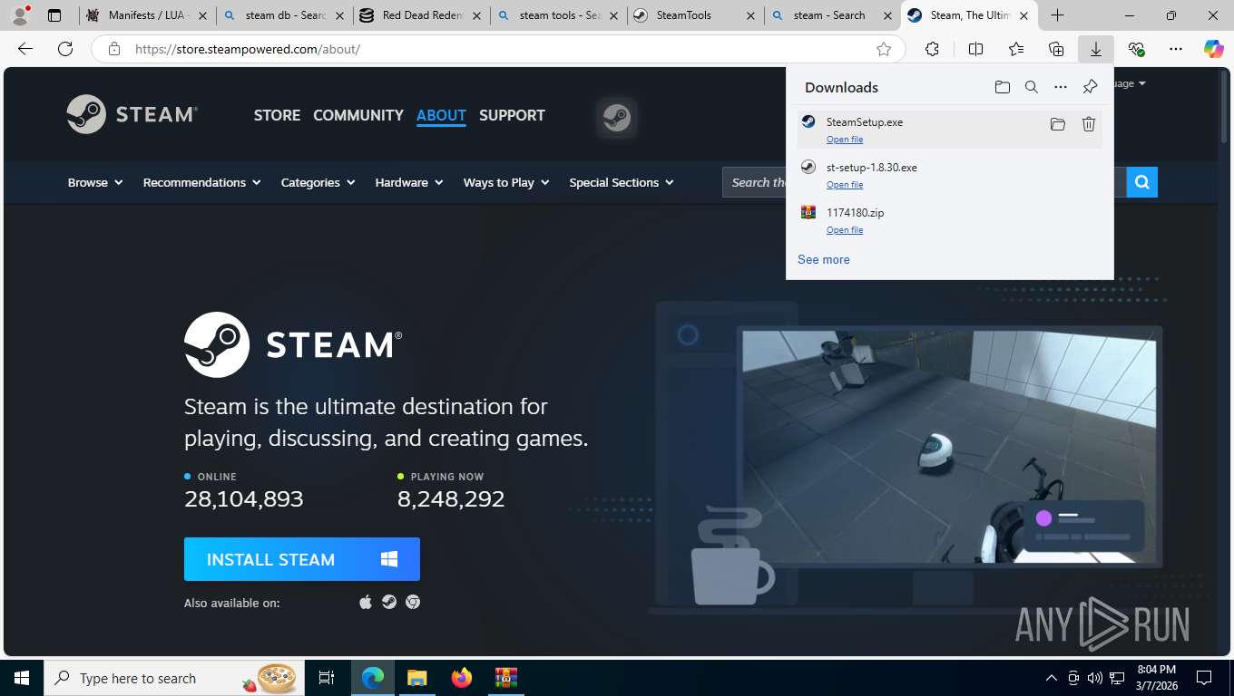Open browser profile icon
The width and height of the screenshot is (1234, 696).
click(x=19, y=15)
